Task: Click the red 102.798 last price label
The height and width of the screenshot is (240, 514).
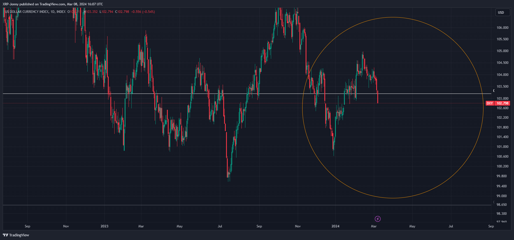Action: pyautogui.click(x=502, y=103)
